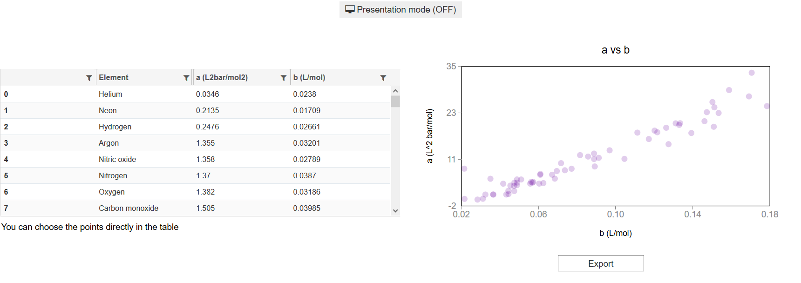This screenshot has height=283, width=801.
Task: Sort by the Element column header
Action: point(114,78)
